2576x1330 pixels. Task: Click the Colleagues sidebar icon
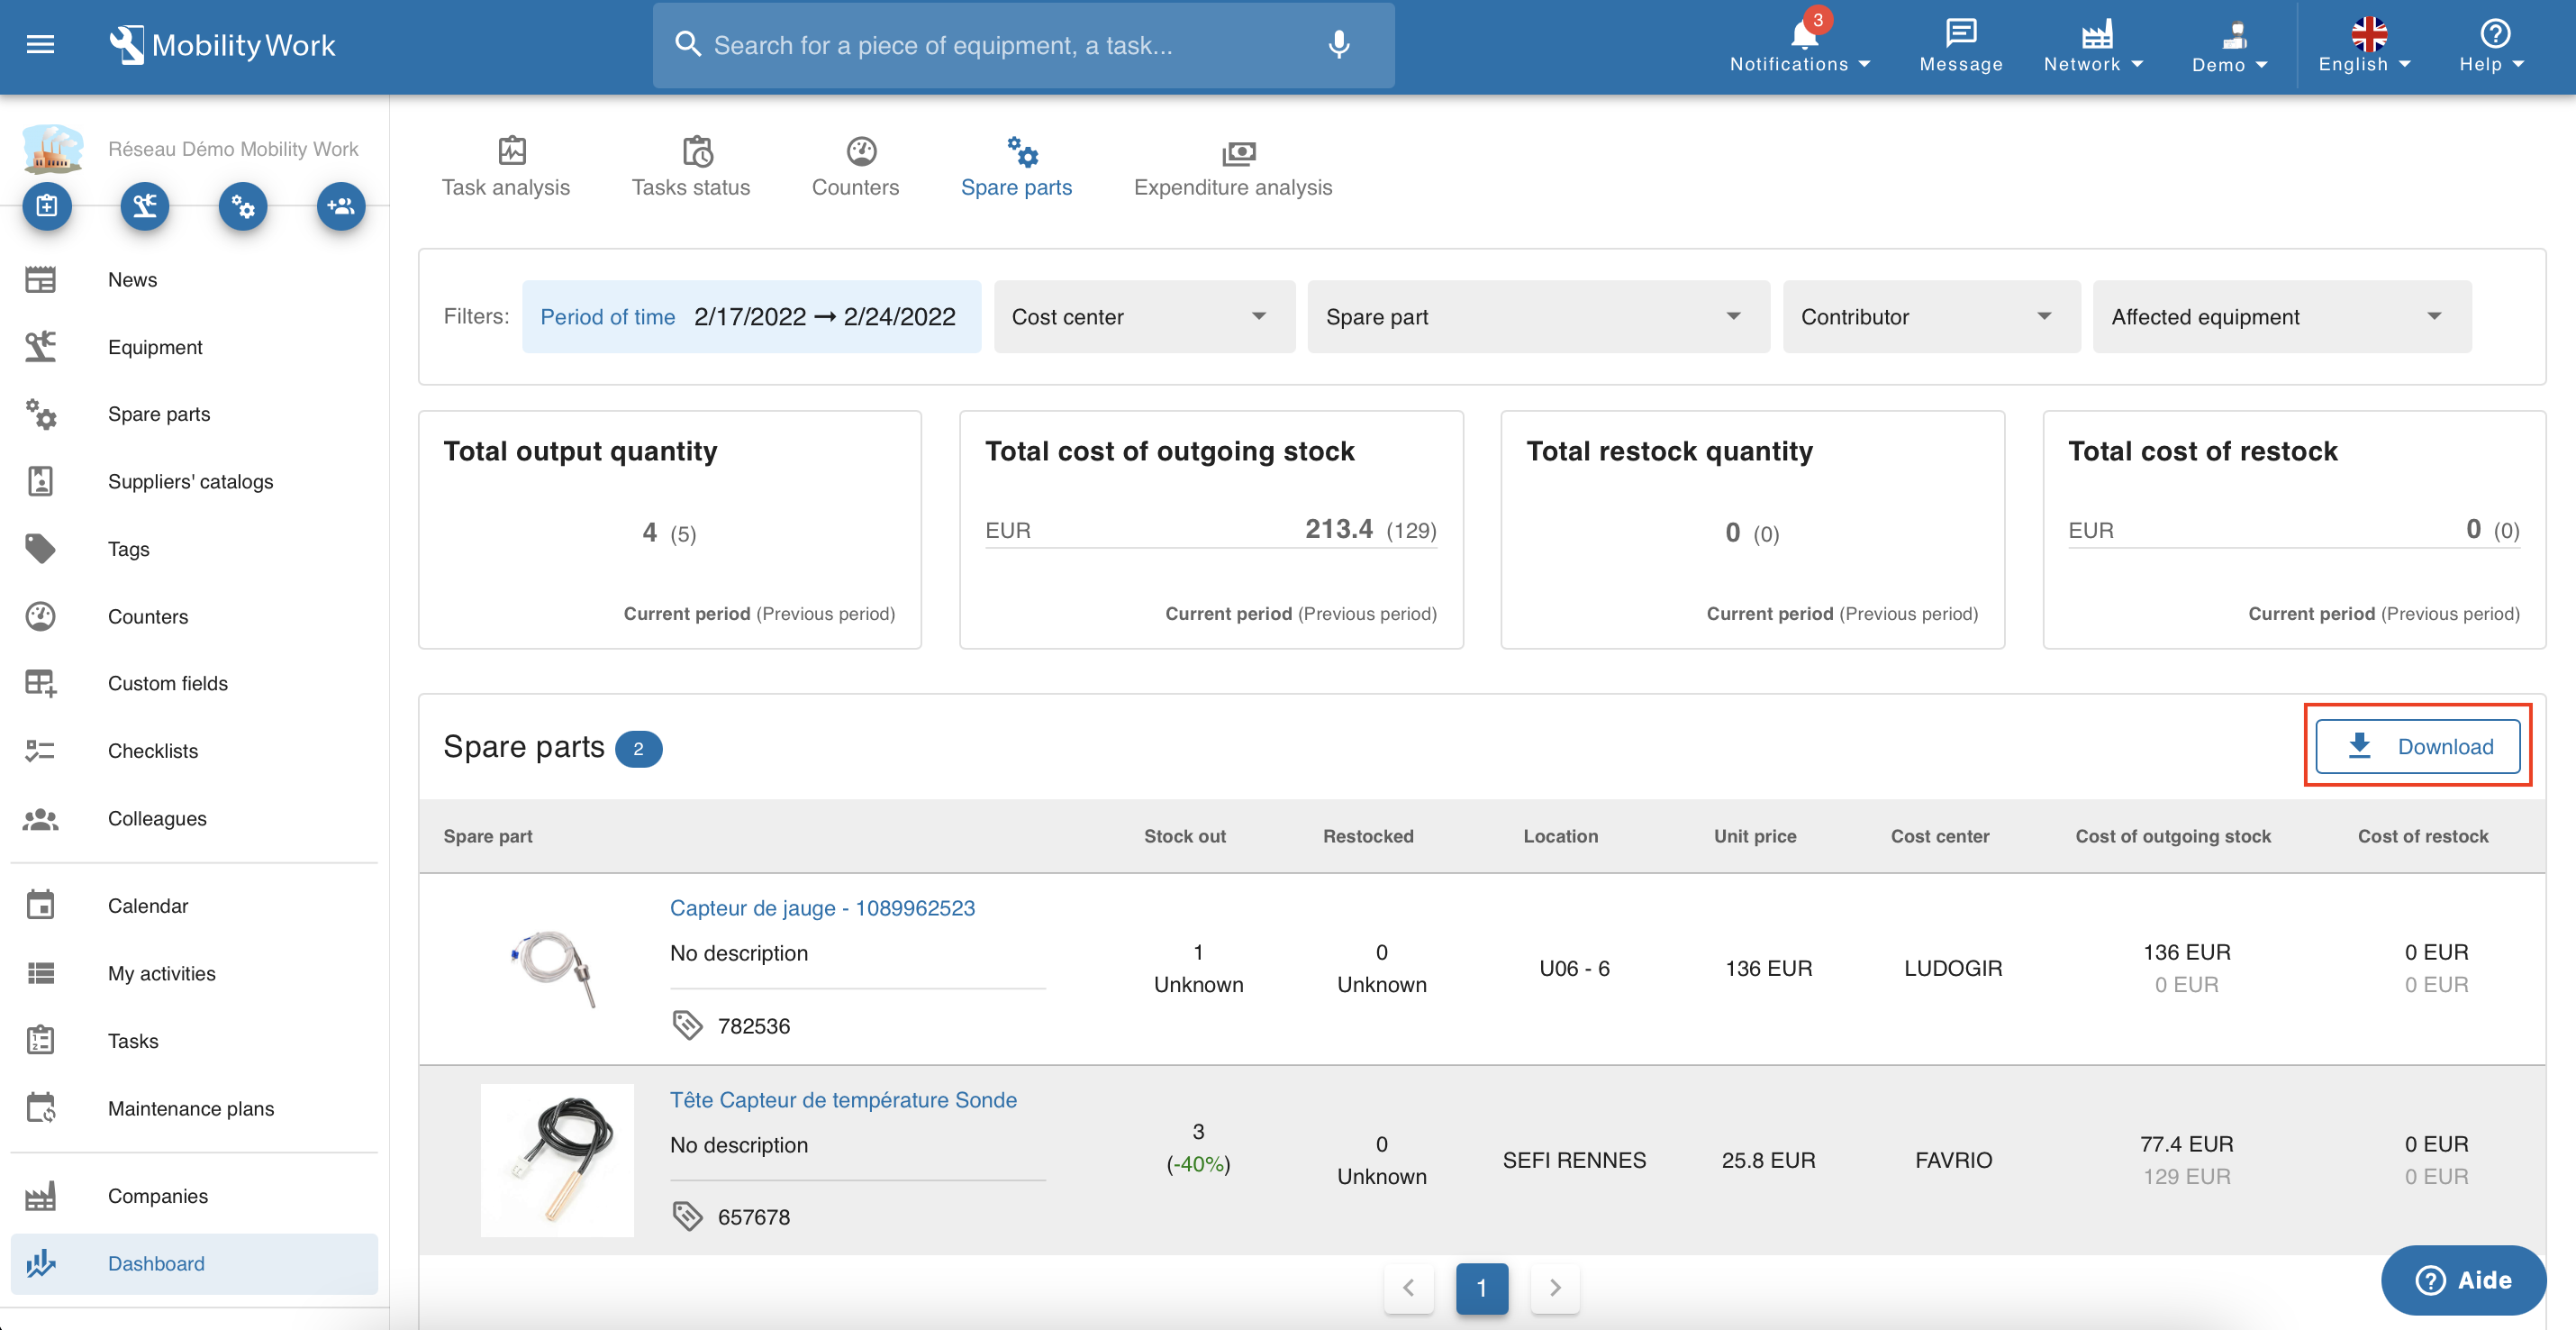40,818
